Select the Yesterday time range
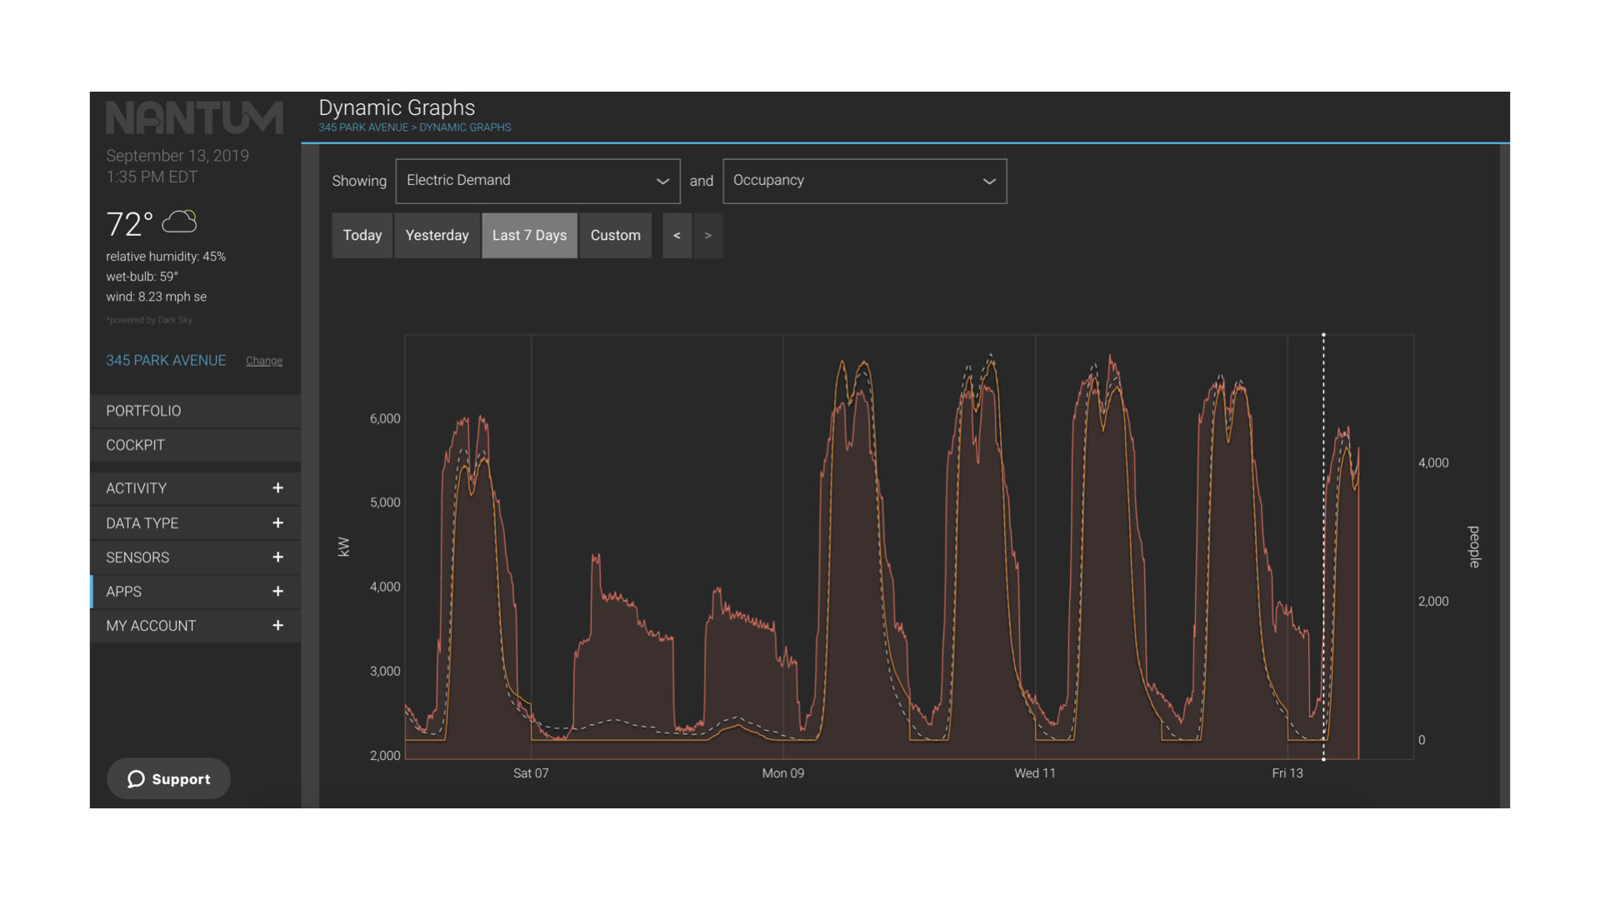 pyautogui.click(x=437, y=236)
